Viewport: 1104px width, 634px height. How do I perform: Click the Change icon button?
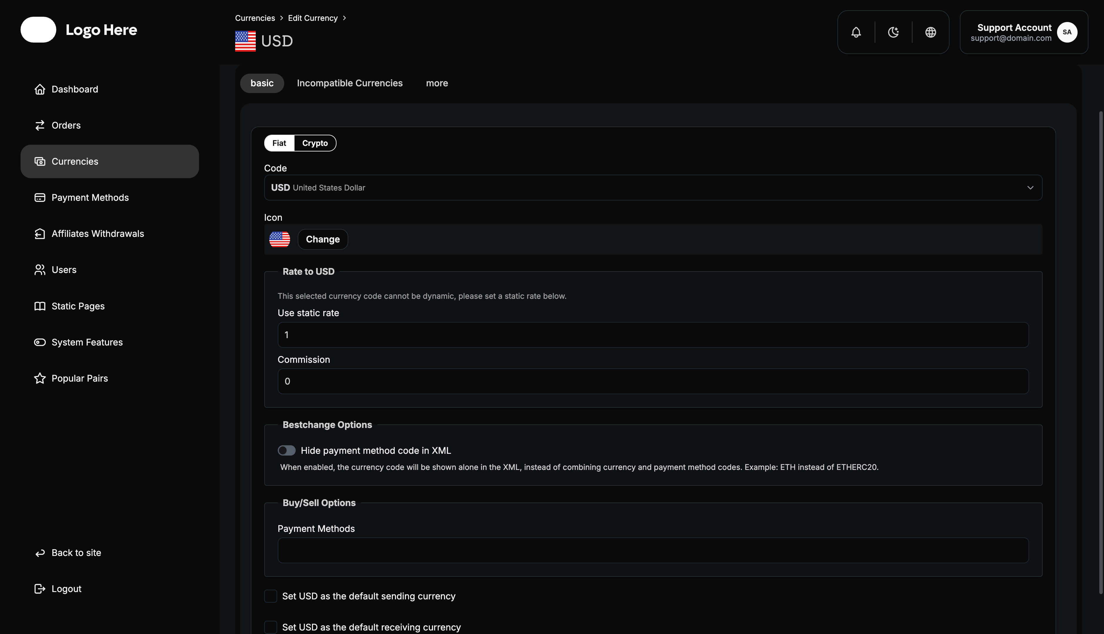pos(322,239)
